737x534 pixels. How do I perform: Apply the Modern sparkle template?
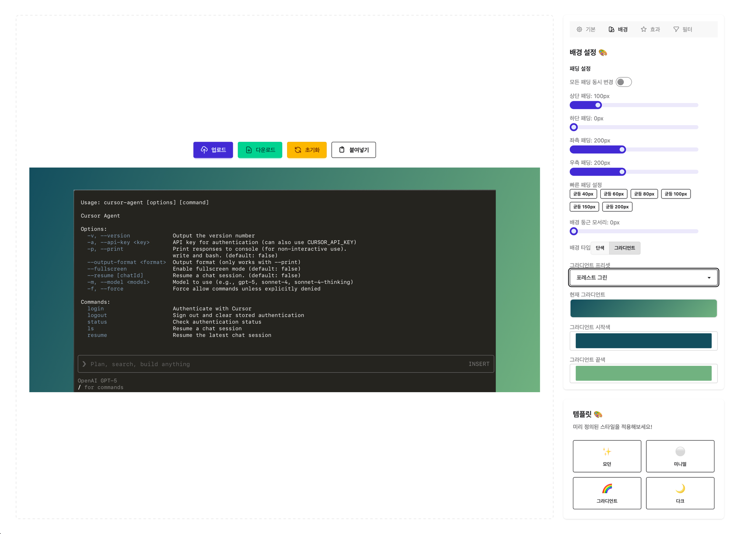click(x=607, y=456)
